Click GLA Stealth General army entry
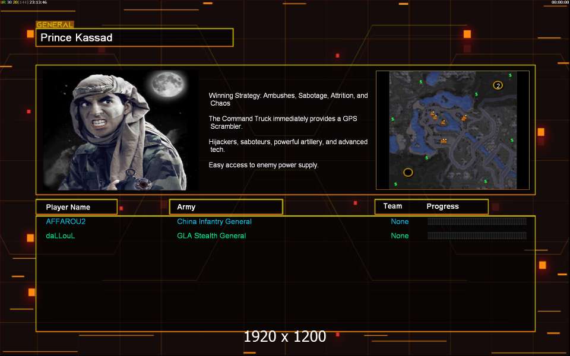570x356 pixels. coord(211,236)
